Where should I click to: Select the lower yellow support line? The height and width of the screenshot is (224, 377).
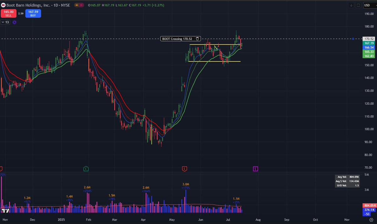coord(215,61)
